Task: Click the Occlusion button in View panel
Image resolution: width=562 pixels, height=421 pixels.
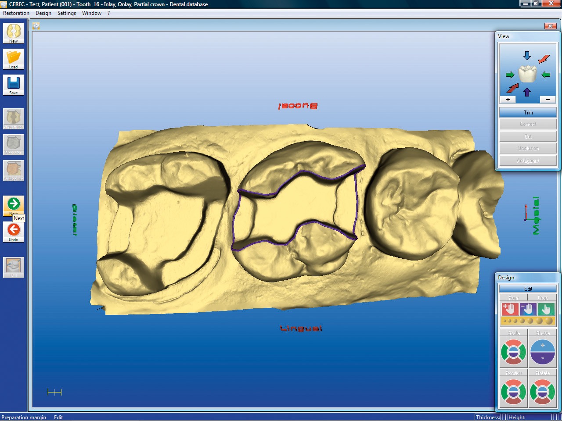Action: click(x=528, y=149)
